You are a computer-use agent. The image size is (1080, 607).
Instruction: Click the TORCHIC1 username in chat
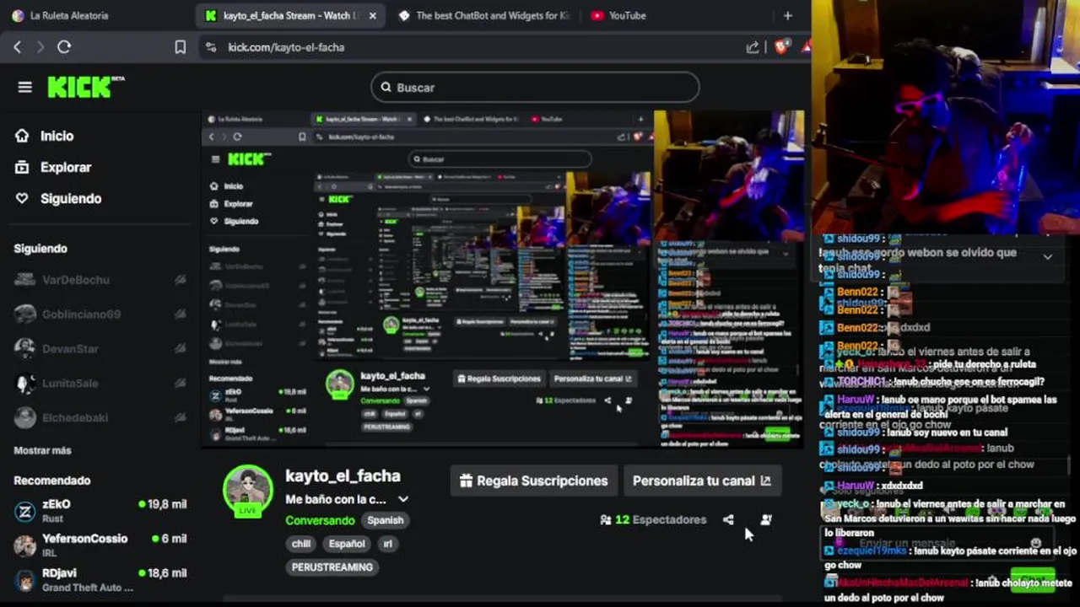[861, 382]
